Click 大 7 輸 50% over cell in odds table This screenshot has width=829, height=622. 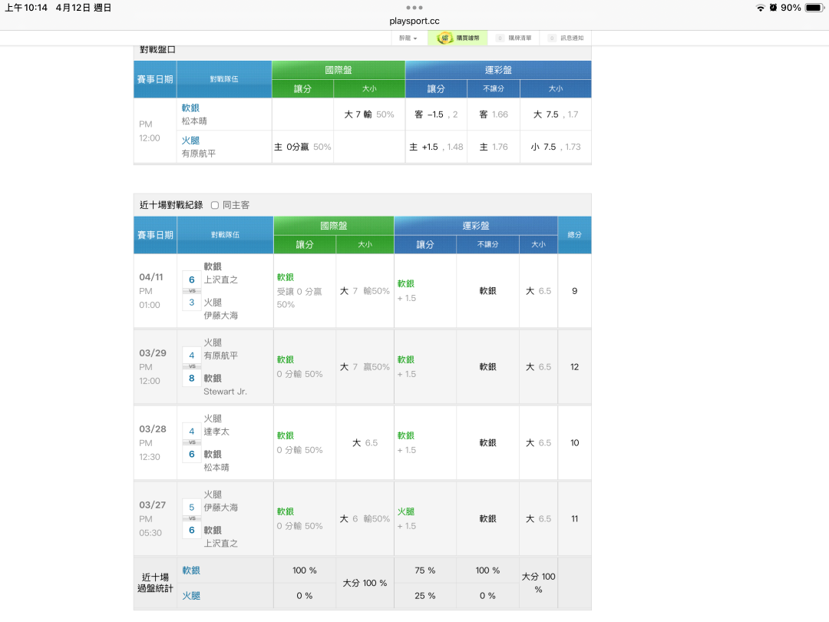coord(369,114)
